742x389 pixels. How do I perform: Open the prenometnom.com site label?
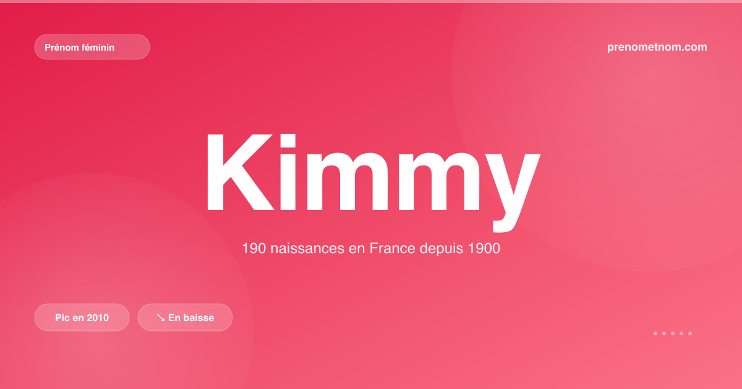click(657, 47)
